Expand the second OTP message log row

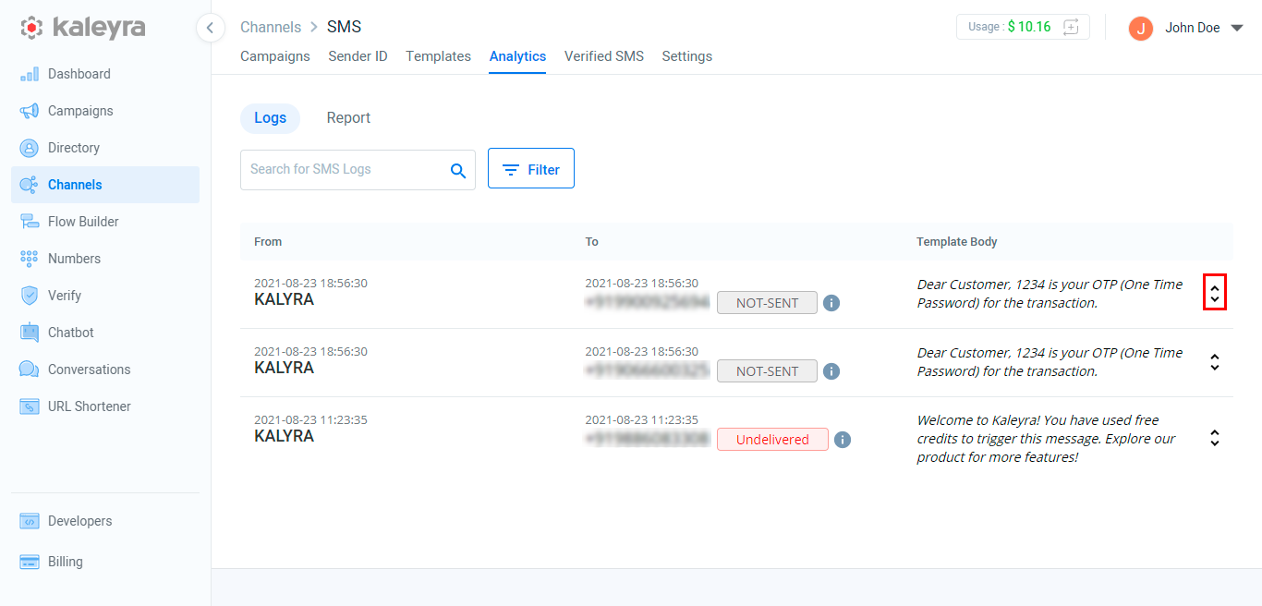(1215, 362)
